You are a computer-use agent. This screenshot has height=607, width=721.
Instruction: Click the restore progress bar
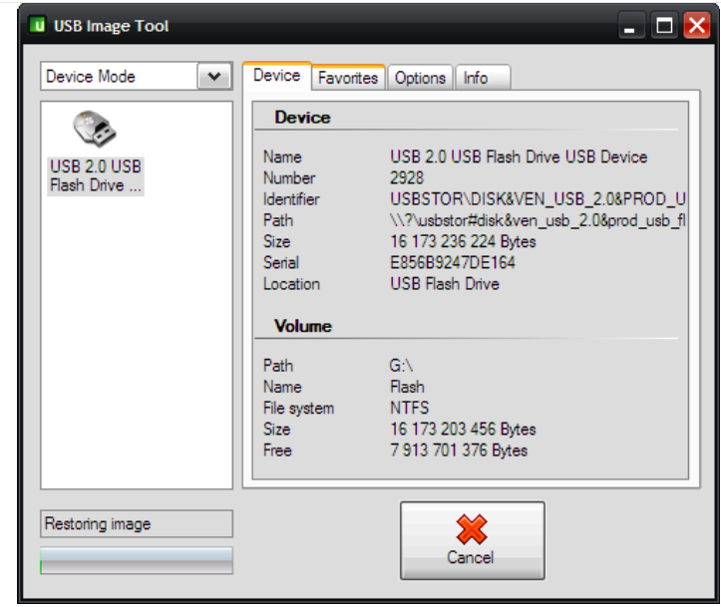click(x=137, y=560)
